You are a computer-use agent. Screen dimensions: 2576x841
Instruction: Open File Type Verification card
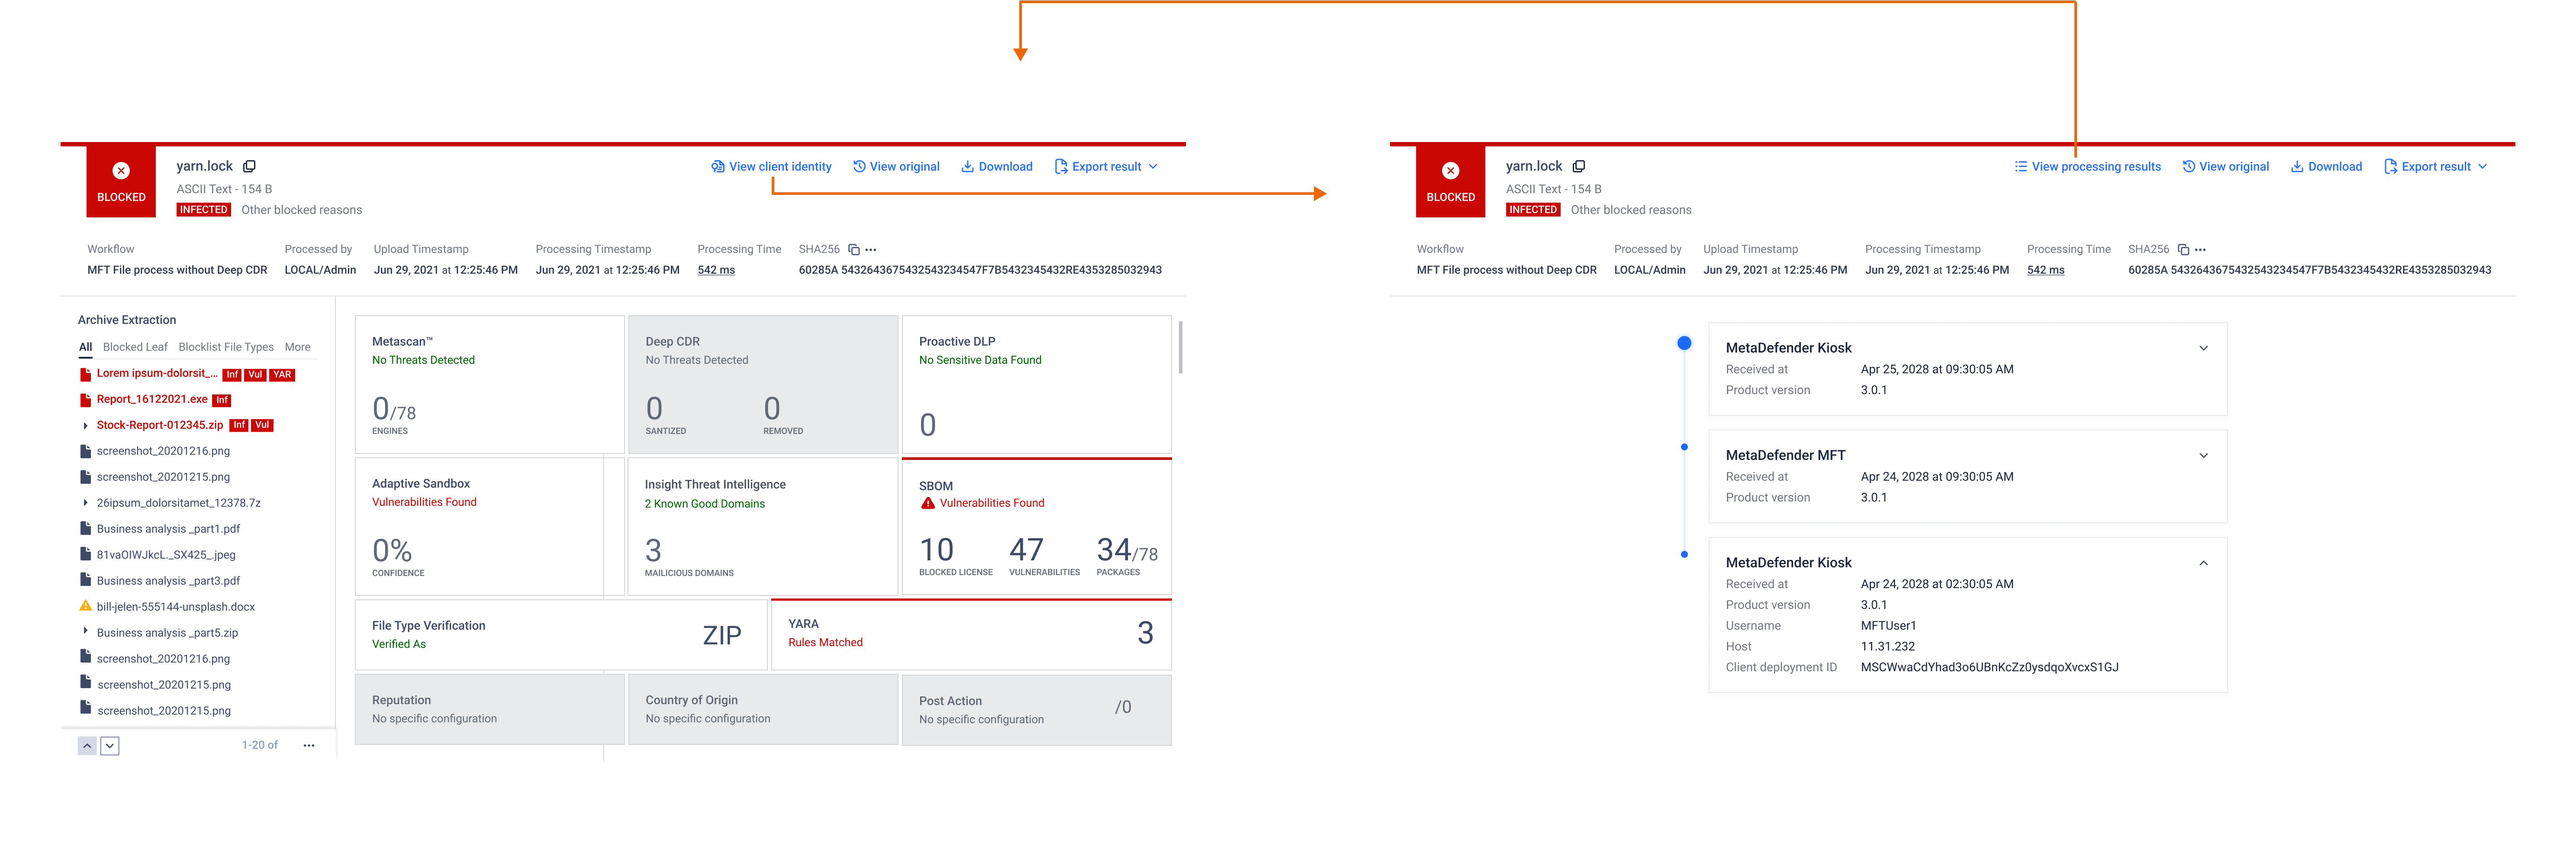(x=561, y=635)
